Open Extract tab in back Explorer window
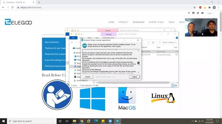Viewport: 222px width, 124px height. tap(108, 31)
